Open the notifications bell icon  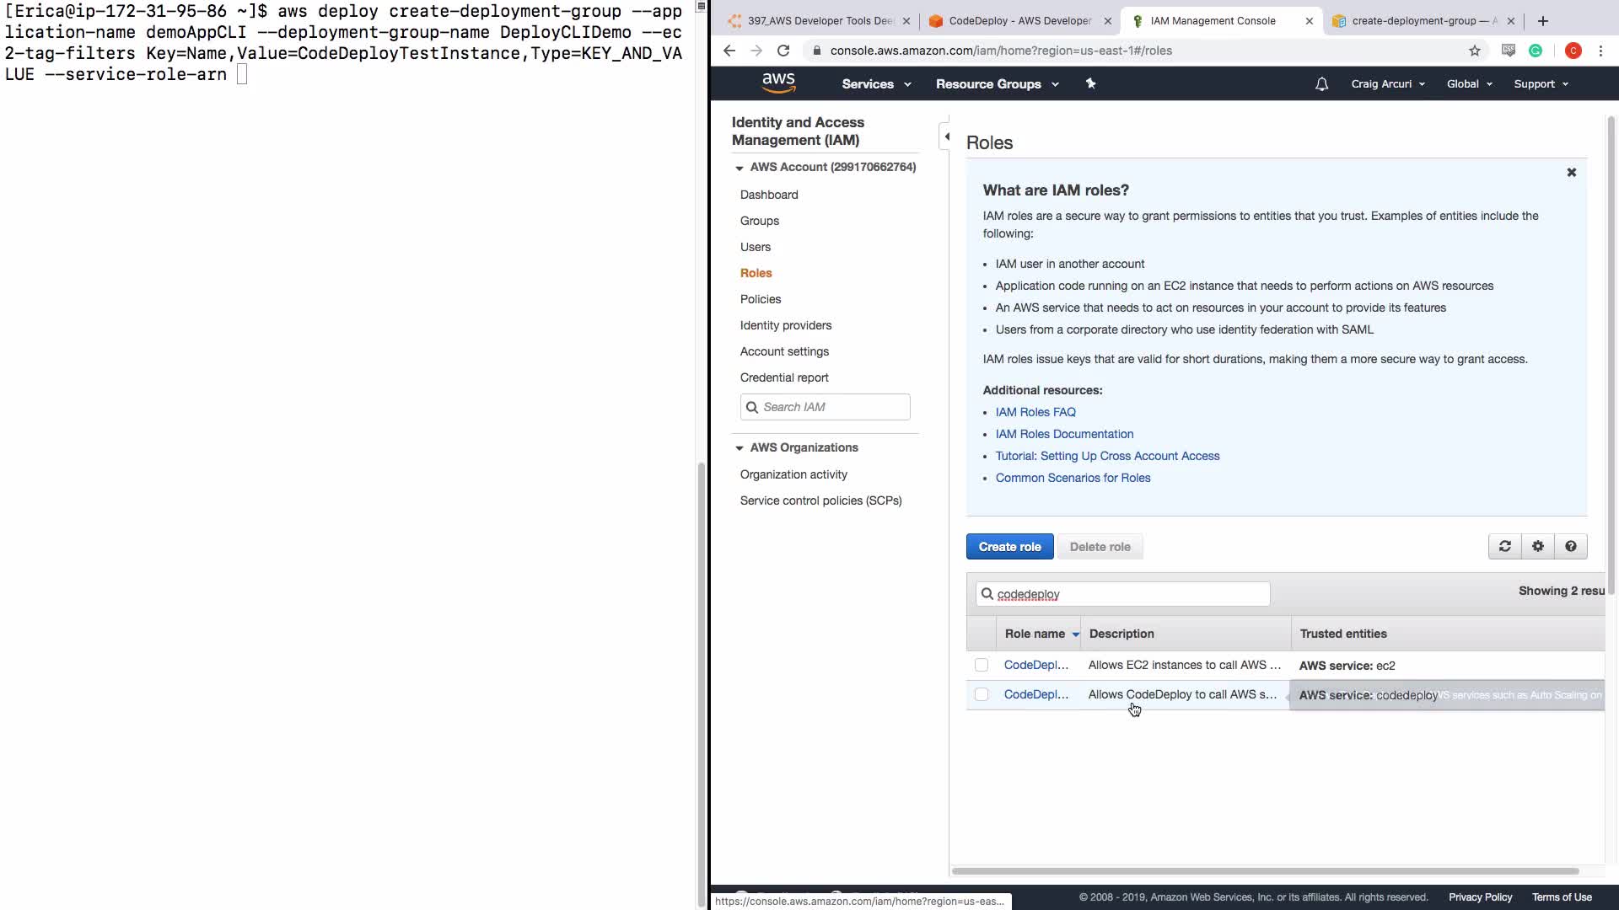point(1321,84)
